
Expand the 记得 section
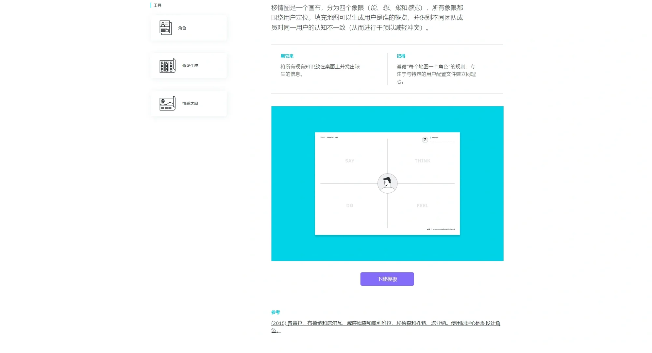pos(401,56)
